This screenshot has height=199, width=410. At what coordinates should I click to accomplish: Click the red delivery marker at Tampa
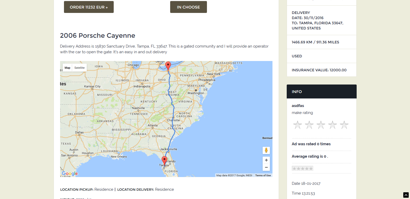click(164, 160)
